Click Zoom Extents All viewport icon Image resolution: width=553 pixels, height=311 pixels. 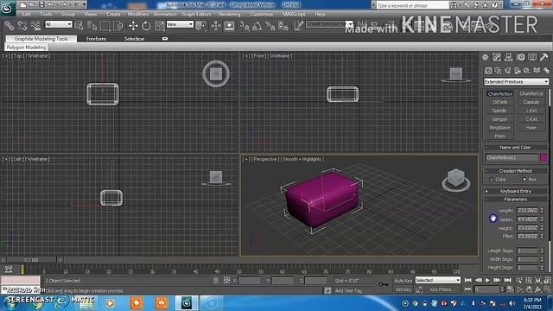547,280
